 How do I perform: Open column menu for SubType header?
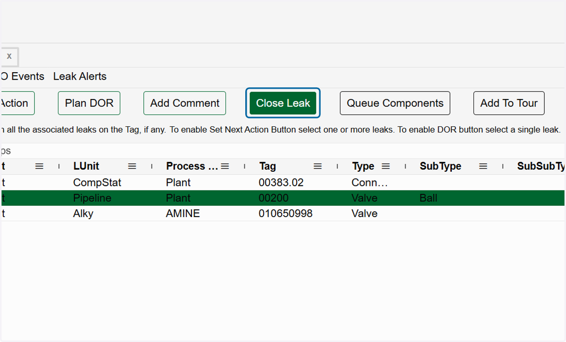(x=483, y=166)
